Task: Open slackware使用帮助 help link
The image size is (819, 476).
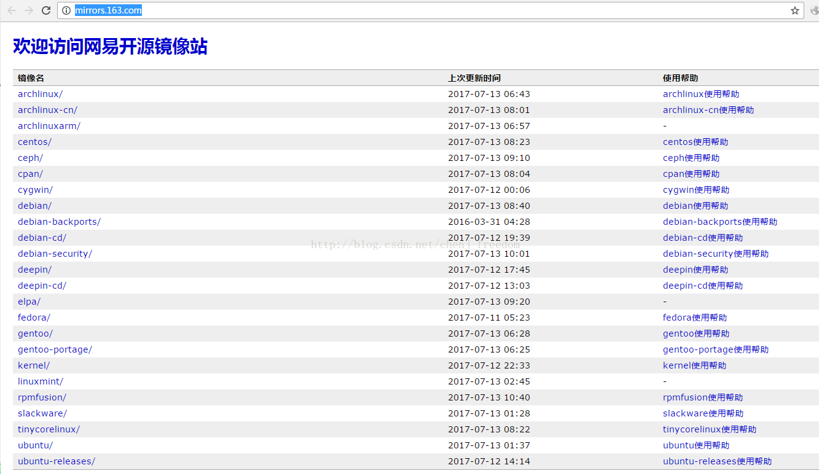Action: [x=703, y=413]
